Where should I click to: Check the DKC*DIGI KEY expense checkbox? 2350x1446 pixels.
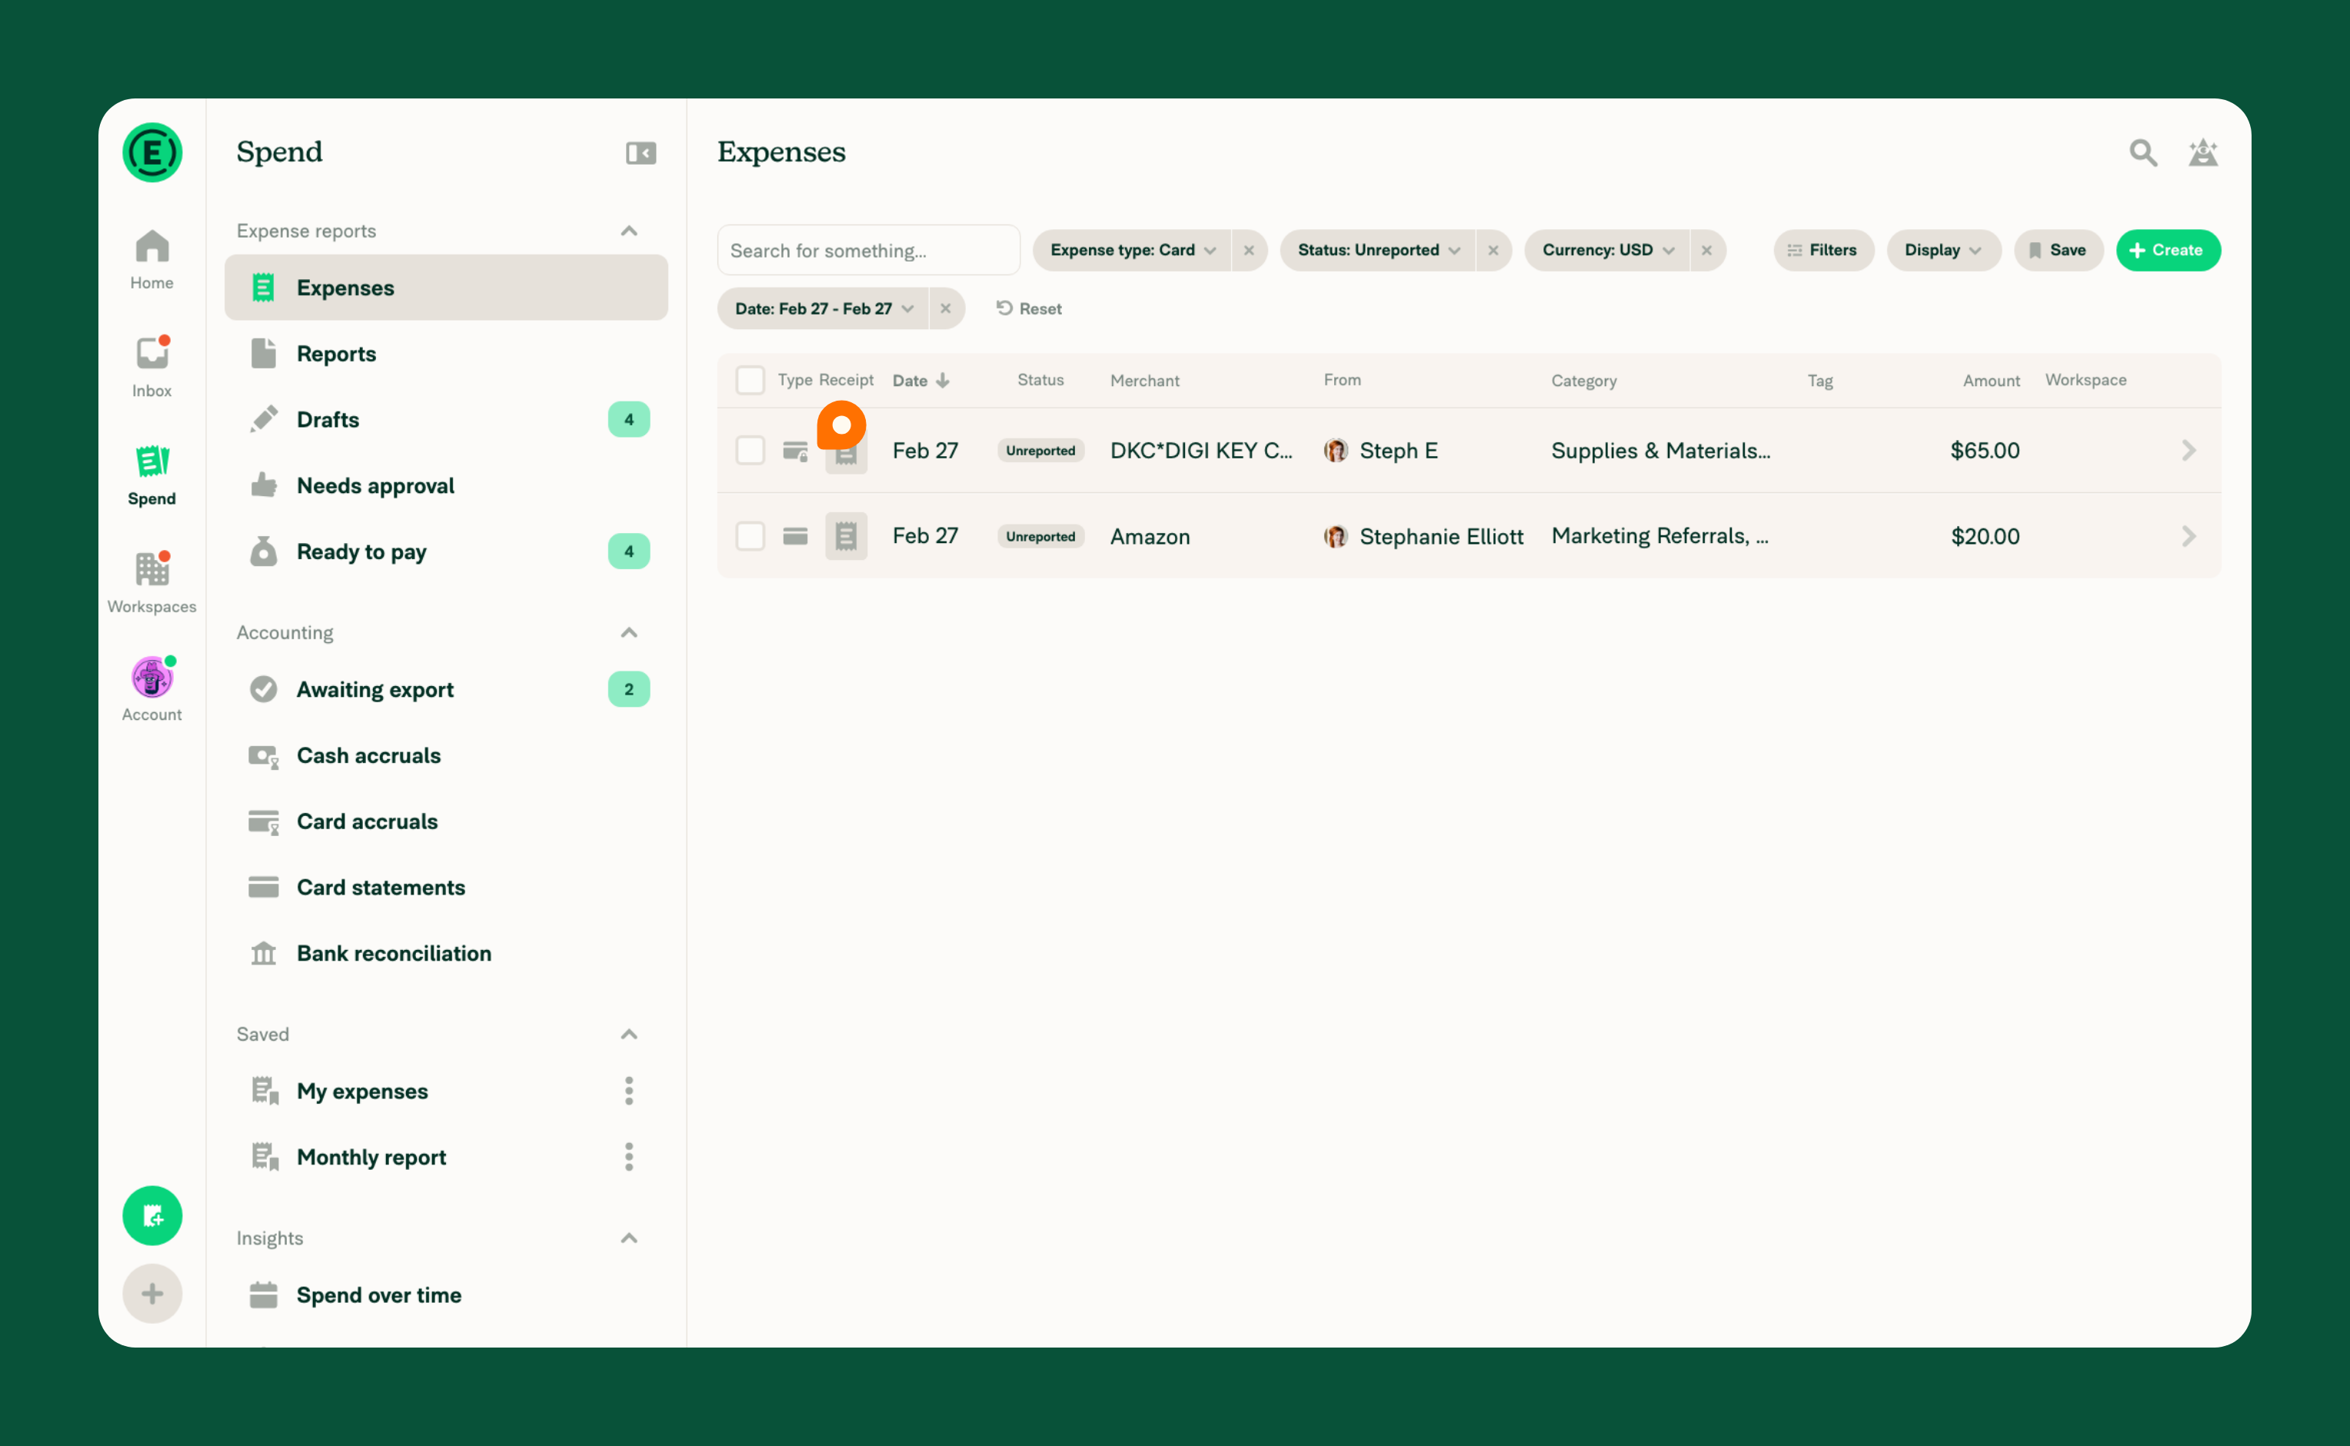click(751, 451)
